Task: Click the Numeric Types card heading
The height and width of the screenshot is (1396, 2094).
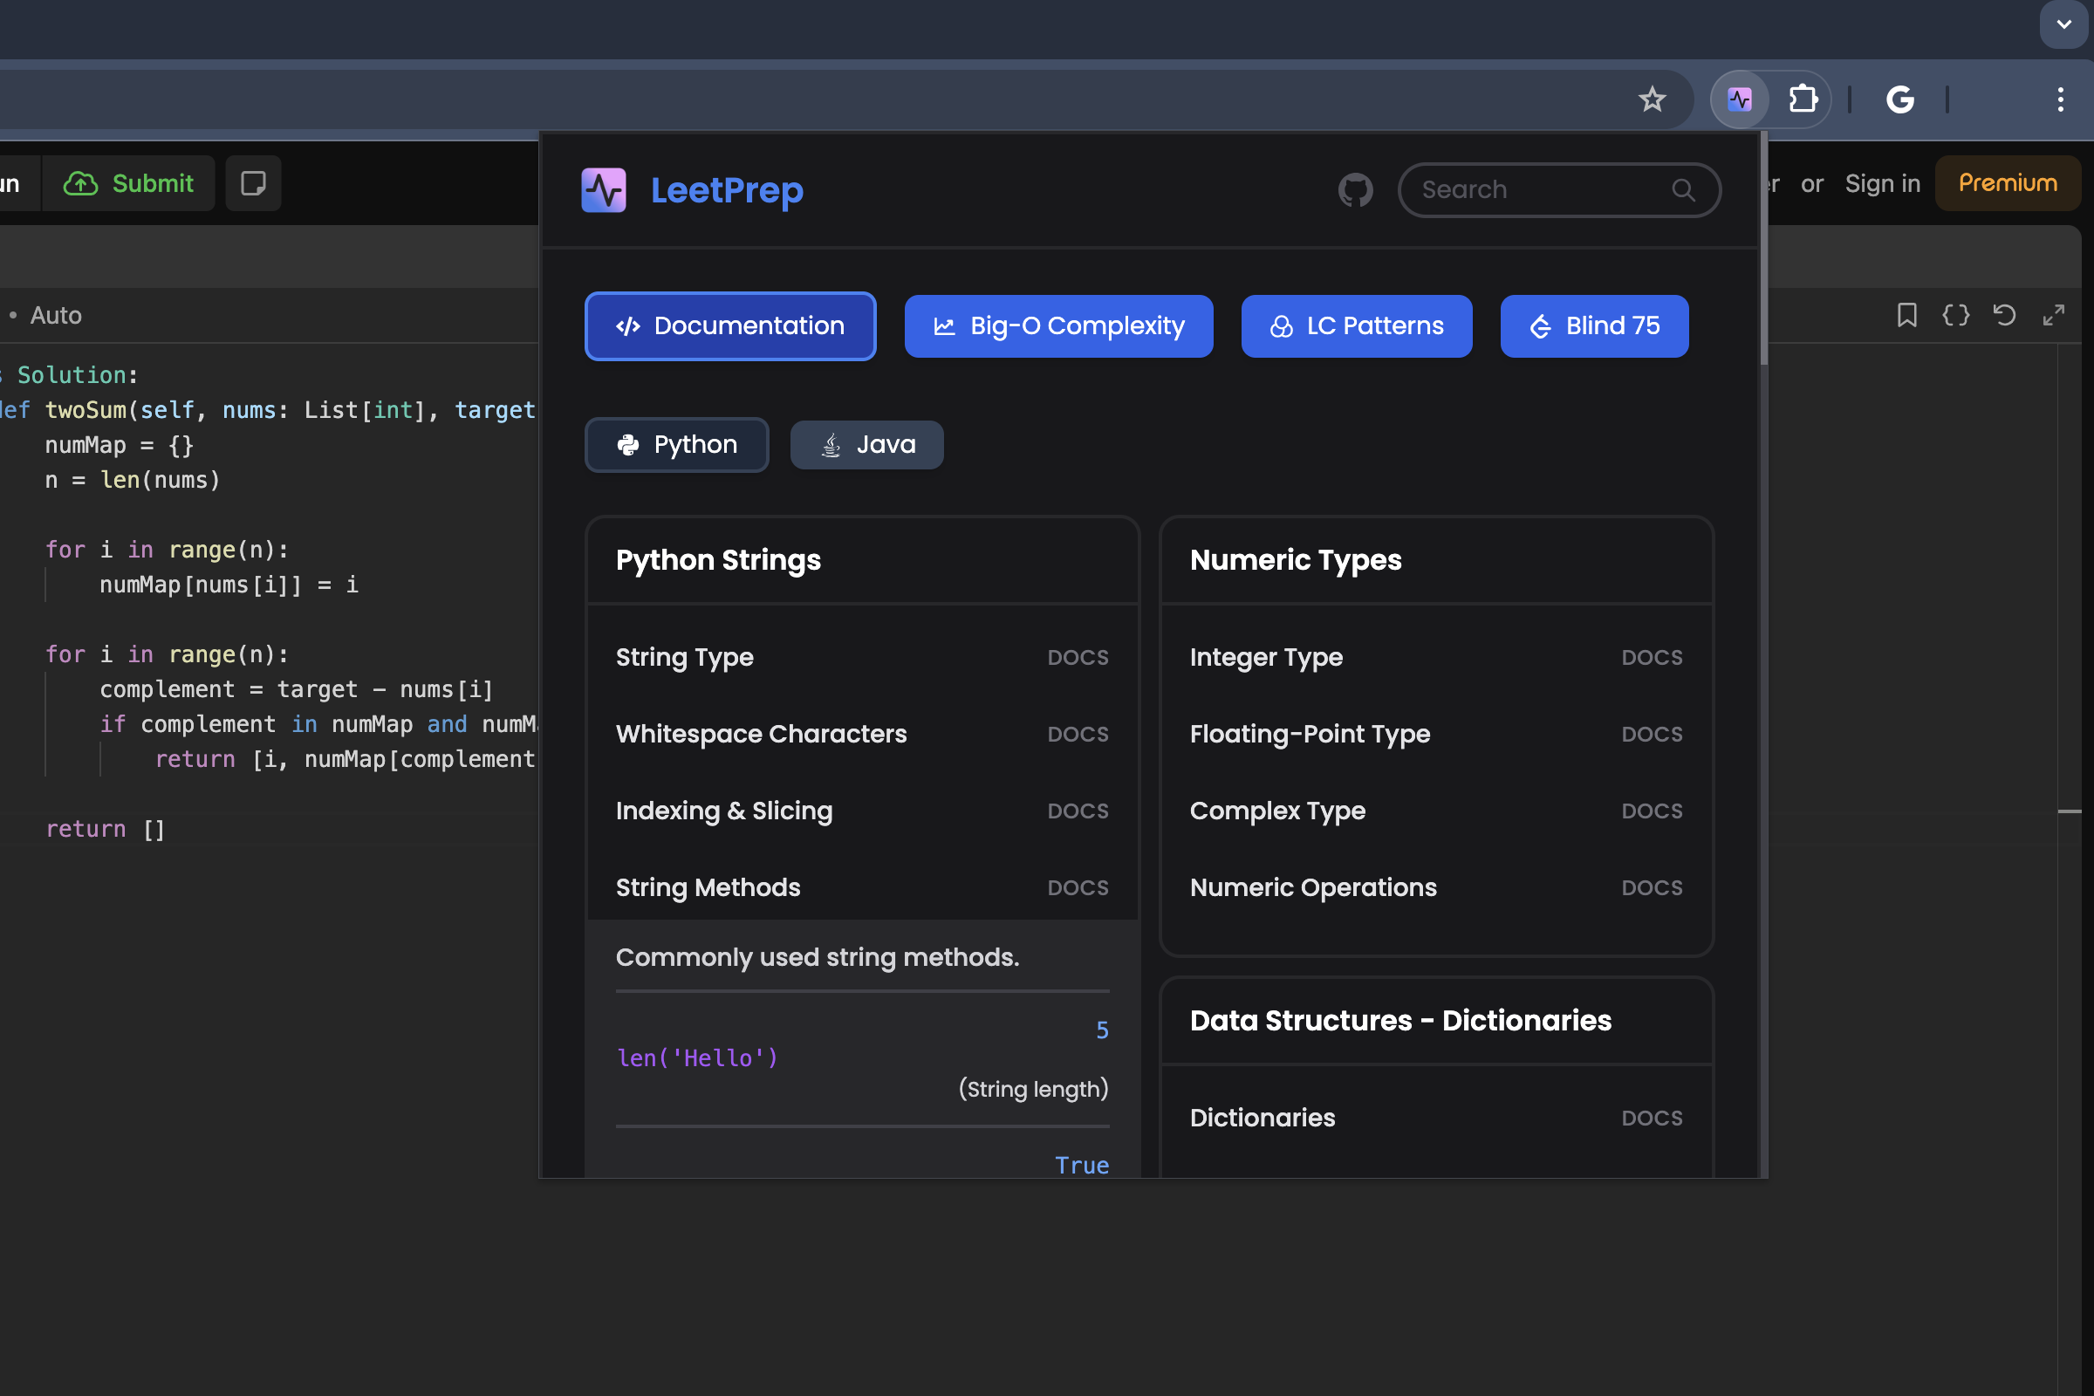Action: pos(1296,560)
